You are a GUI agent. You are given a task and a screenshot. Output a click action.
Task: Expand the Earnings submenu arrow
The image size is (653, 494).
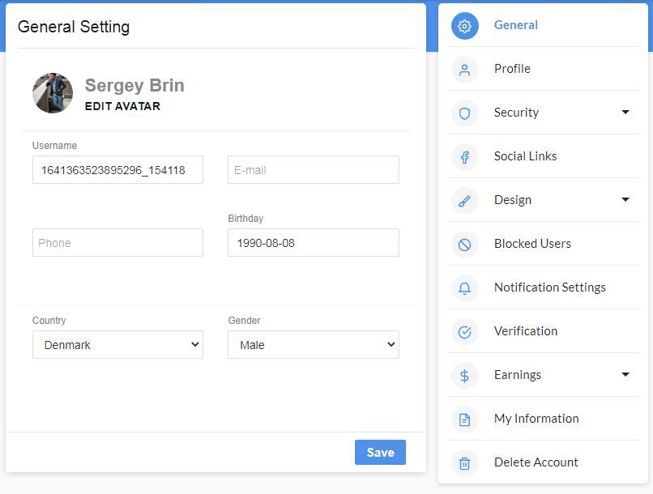625,375
